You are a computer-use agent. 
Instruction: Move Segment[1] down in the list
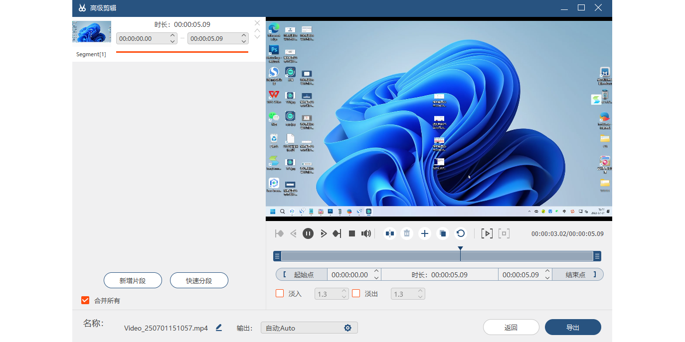[257, 37]
